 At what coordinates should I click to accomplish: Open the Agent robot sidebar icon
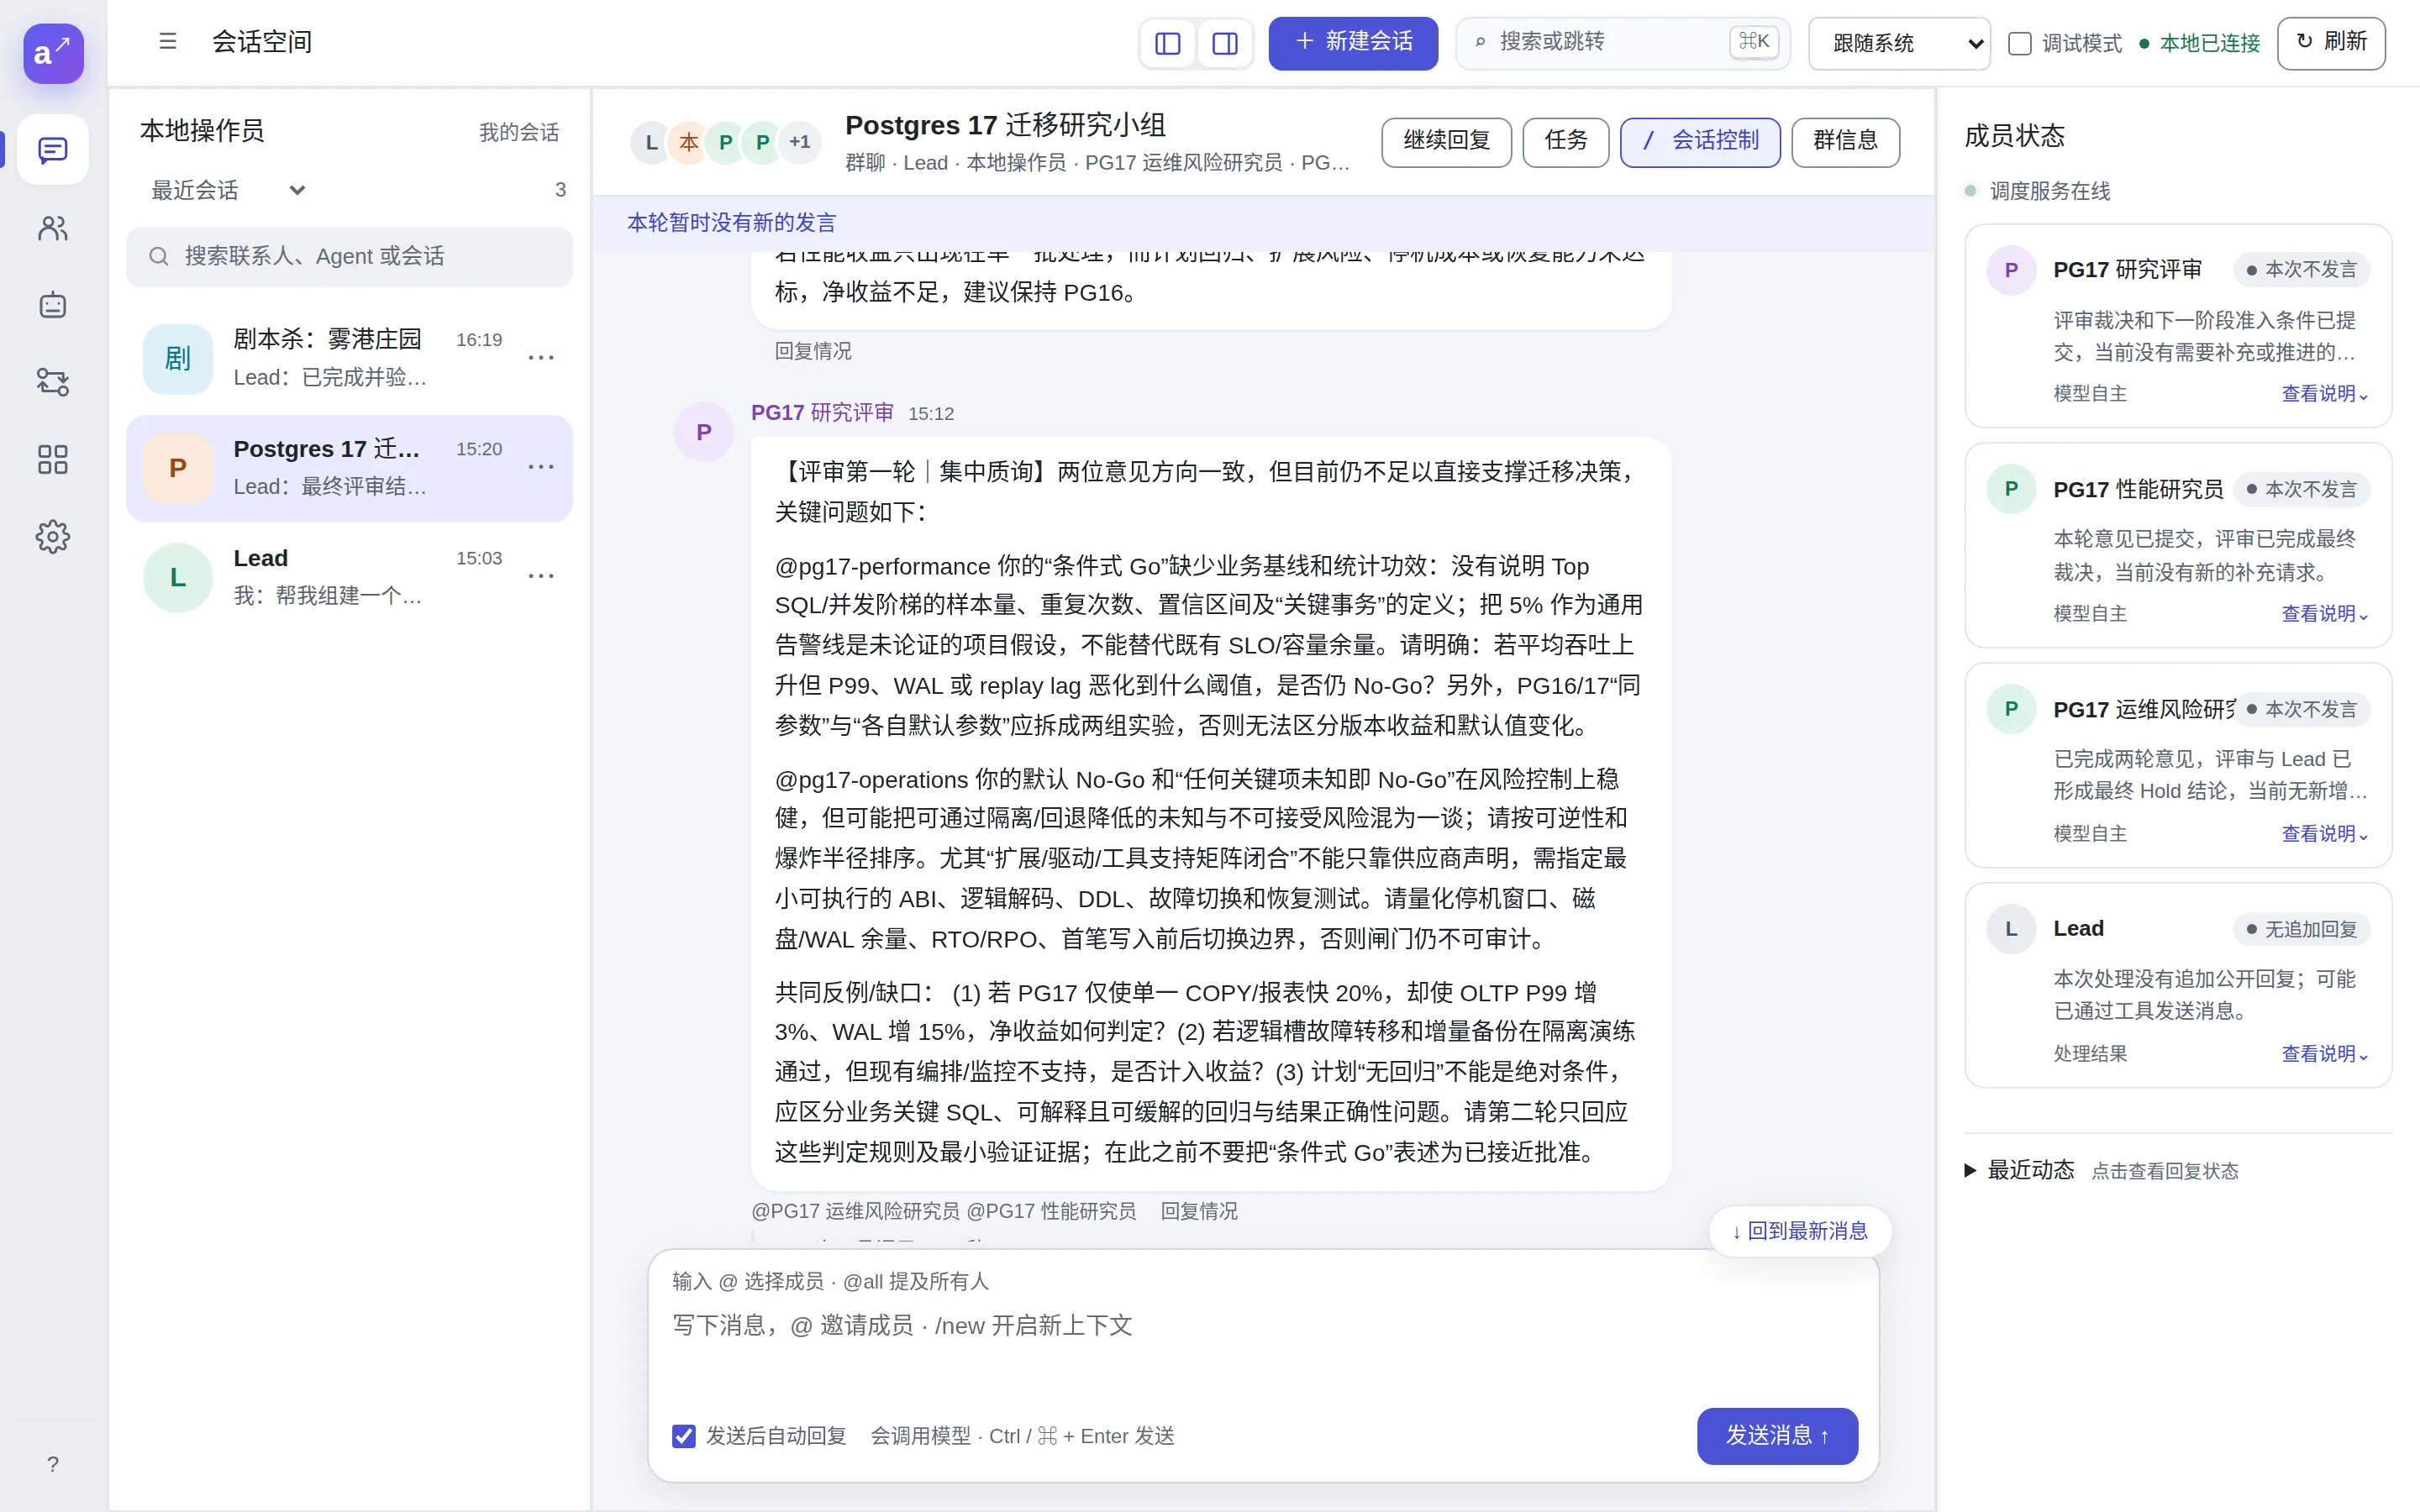[53, 305]
